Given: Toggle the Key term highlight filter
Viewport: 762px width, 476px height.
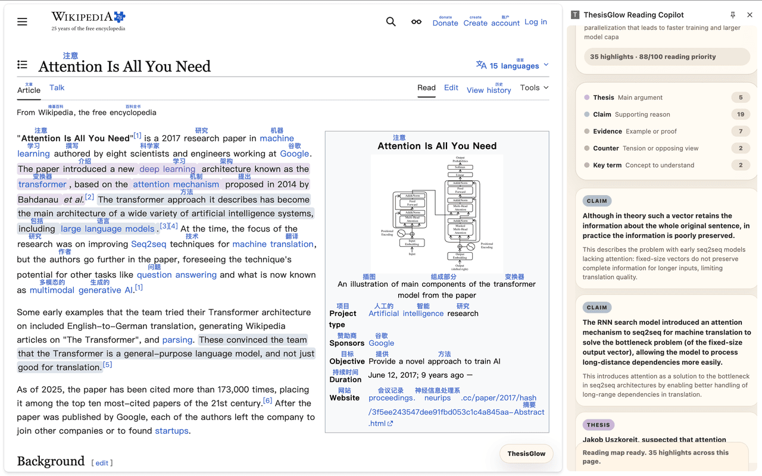Looking at the screenshot, I should coord(666,165).
